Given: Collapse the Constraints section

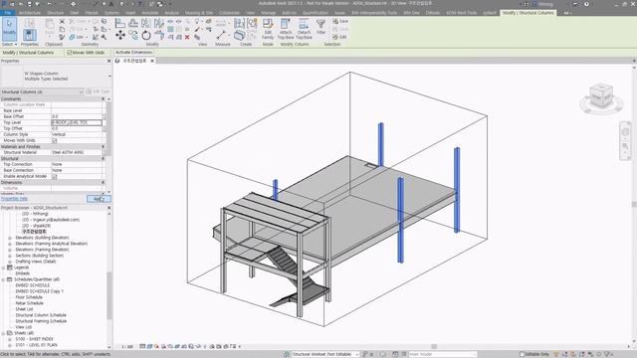Looking at the screenshot, I should click(x=103, y=99).
